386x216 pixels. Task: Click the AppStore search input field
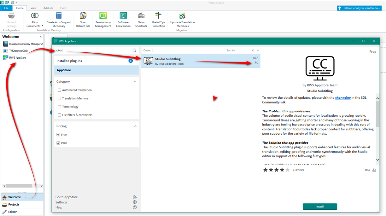coord(93,50)
